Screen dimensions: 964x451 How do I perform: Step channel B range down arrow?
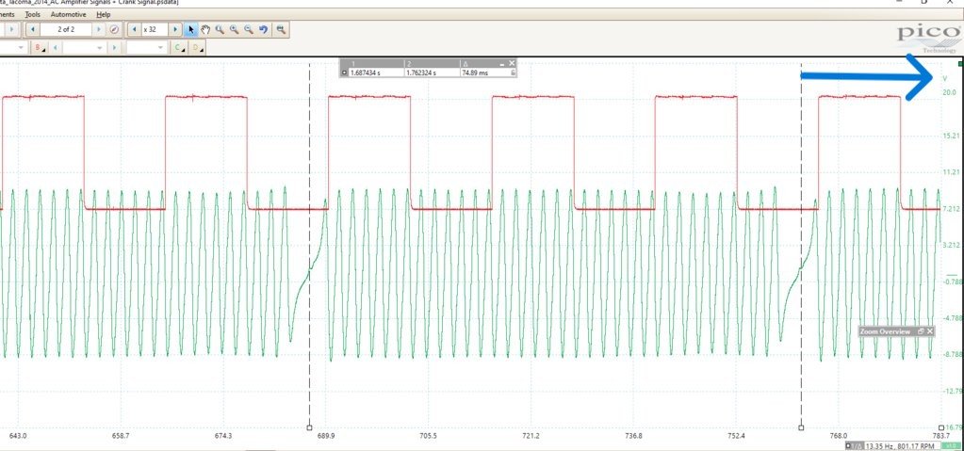click(x=55, y=47)
